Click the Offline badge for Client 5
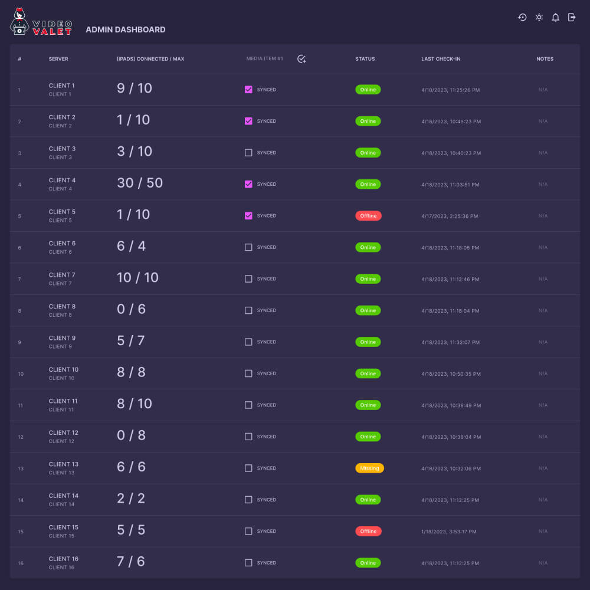The height and width of the screenshot is (590, 590). [x=368, y=216]
